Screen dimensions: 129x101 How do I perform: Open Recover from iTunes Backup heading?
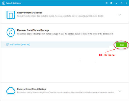click(x=33, y=30)
